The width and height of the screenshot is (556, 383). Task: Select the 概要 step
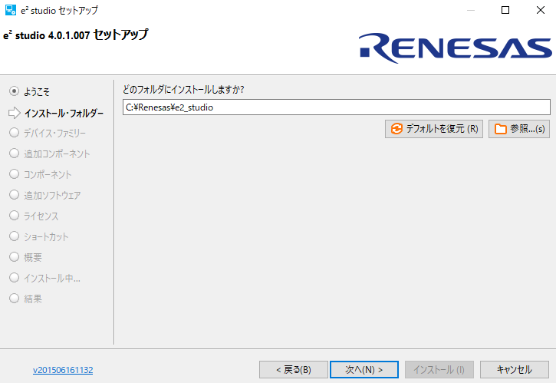point(14,257)
